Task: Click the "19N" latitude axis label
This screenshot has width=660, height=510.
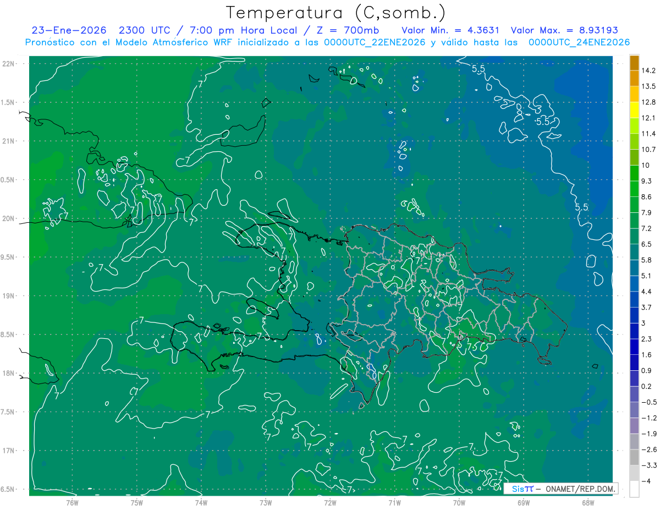Action: (9, 296)
